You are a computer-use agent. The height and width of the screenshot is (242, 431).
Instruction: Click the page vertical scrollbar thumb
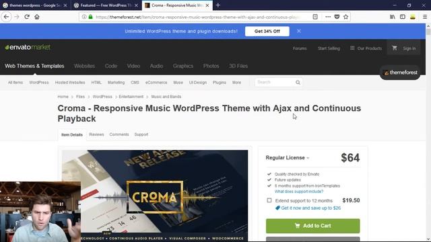pos(428,32)
